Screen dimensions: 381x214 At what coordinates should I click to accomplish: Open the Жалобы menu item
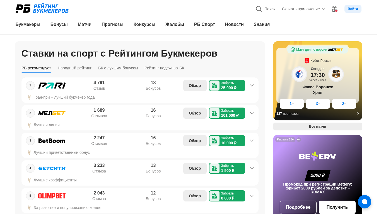pyautogui.click(x=175, y=25)
